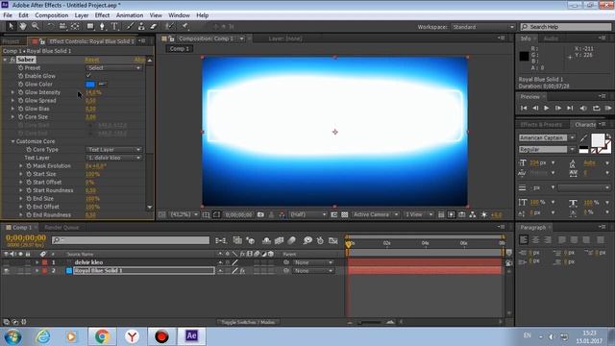This screenshot has width=615, height=346.
Task: Switch to the Project tab
Action: pos(11,41)
